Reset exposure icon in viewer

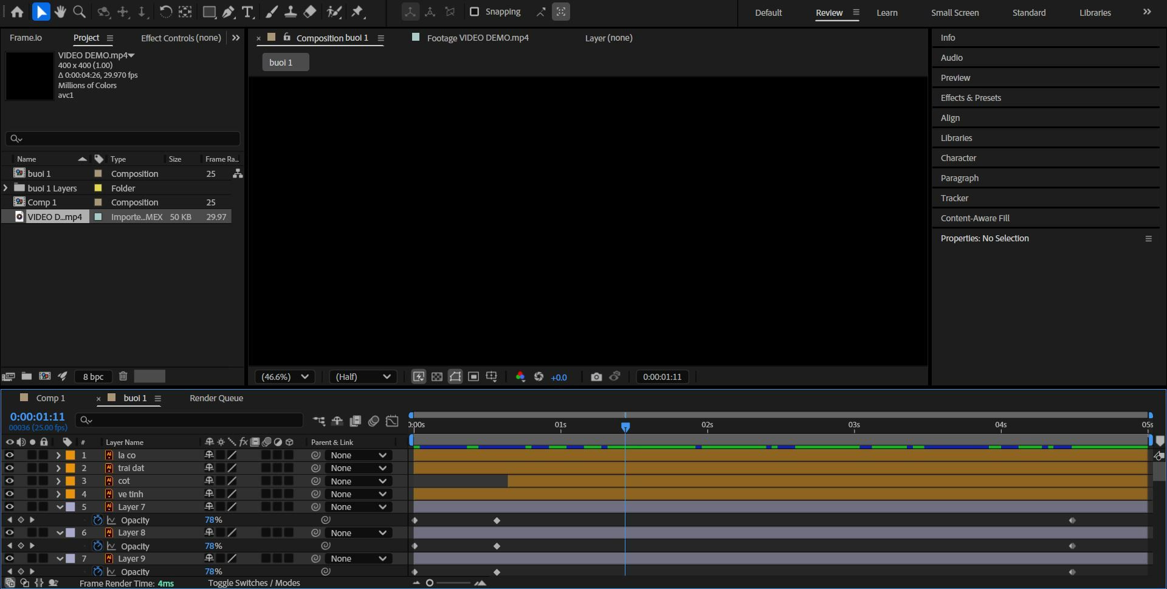tap(539, 377)
